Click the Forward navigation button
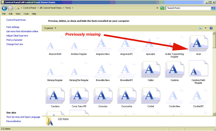This screenshot has height=131, width=216. click(10, 8)
